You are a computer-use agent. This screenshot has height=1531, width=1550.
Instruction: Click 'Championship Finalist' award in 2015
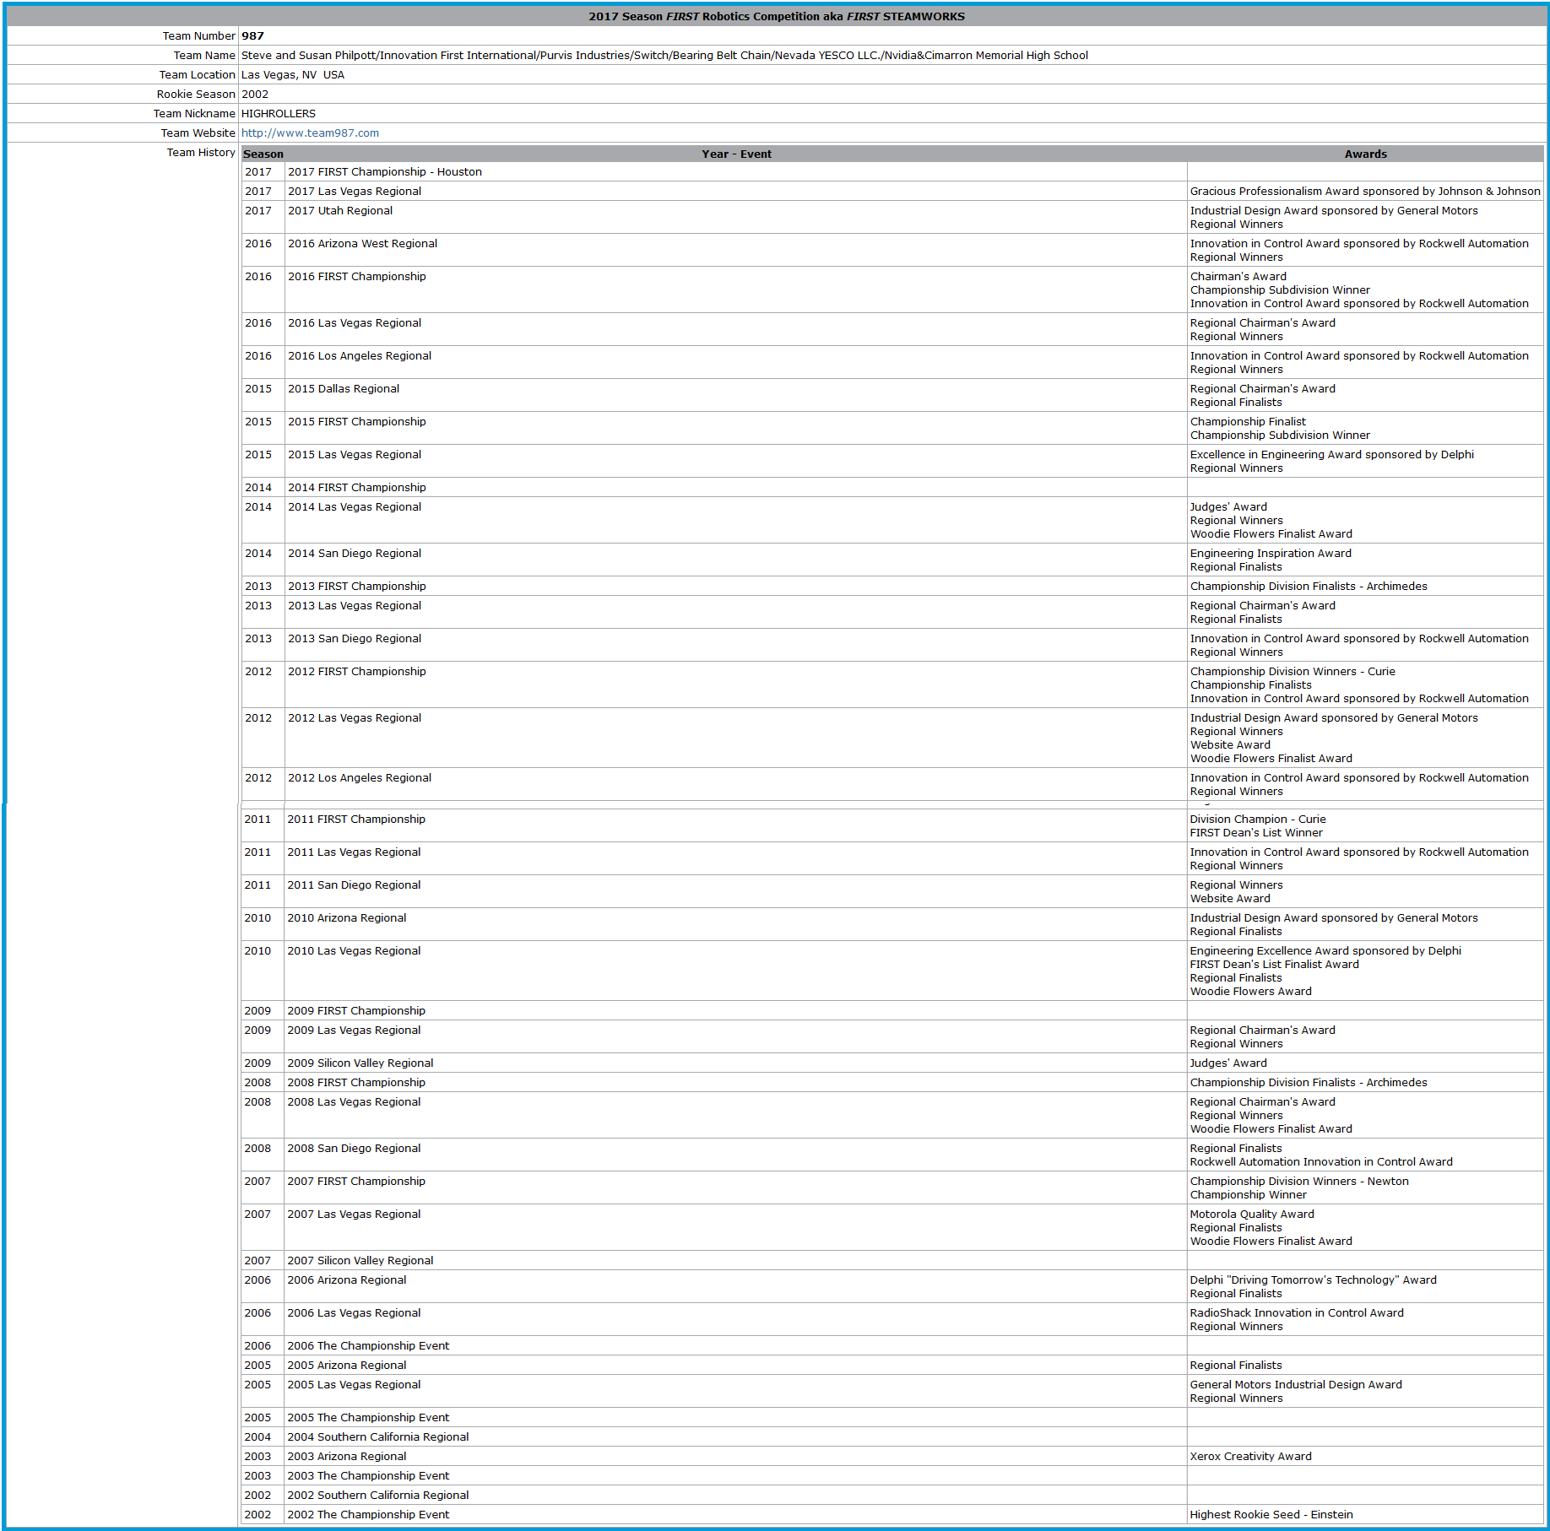(x=1248, y=422)
